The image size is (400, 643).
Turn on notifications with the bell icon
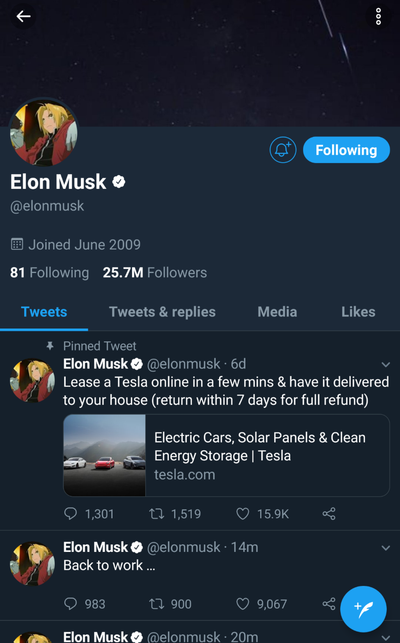pyautogui.click(x=283, y=150)
